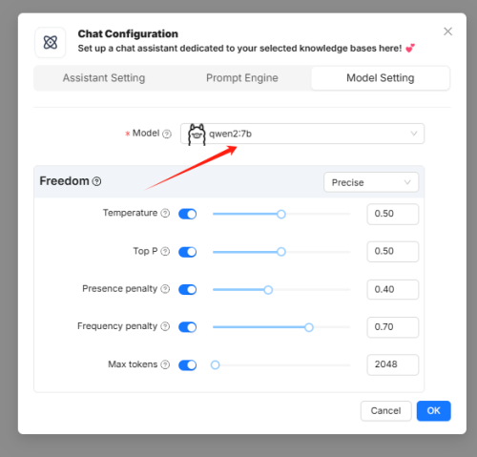Disable the Temperature toggle switch
The width and height of the screenshot is (477, 457).
pos(188,214)
